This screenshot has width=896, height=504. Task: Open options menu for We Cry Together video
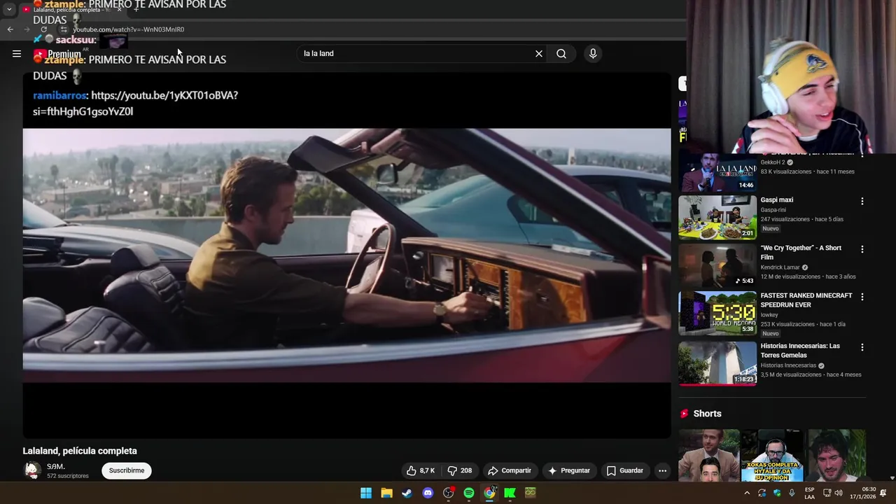[862, 249]
